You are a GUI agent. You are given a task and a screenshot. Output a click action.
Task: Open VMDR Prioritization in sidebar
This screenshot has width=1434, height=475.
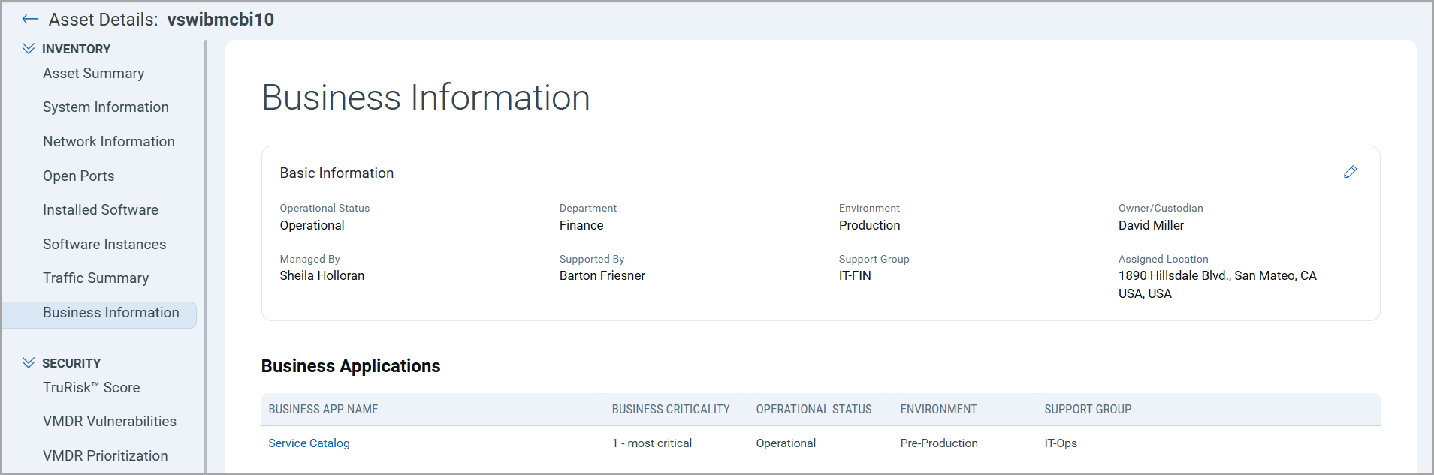click(x=105, y=456)
